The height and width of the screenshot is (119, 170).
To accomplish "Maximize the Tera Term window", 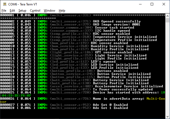I will point(152,4).
